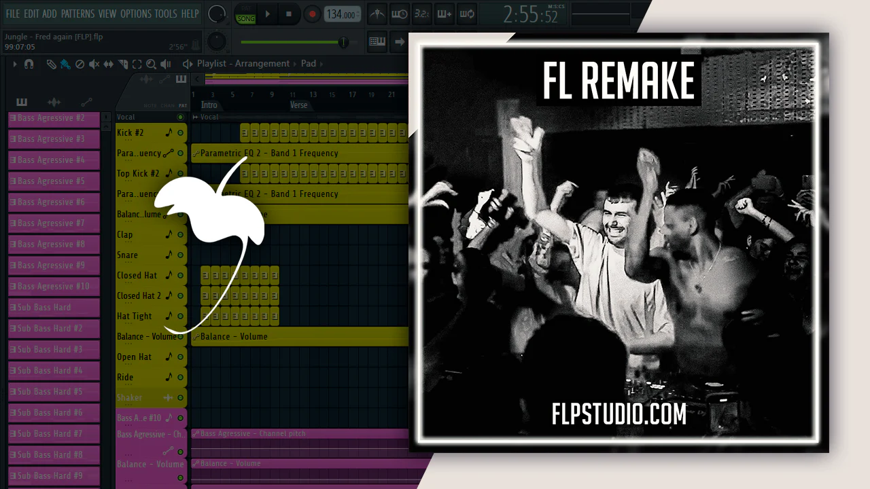Screen dimensions: 870x489
Task: Mute the Closed Hat track
Action: click(180, 276)
